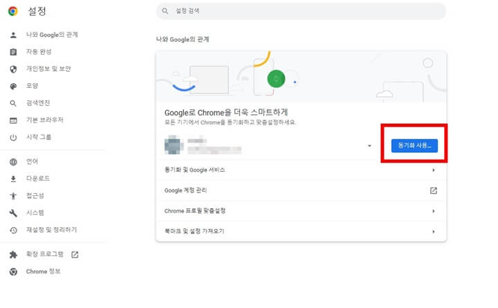Expand 동기화 및 Google 서비스 arrow
The height and width of the screenshot is (308, 498).
coord(434,170)
